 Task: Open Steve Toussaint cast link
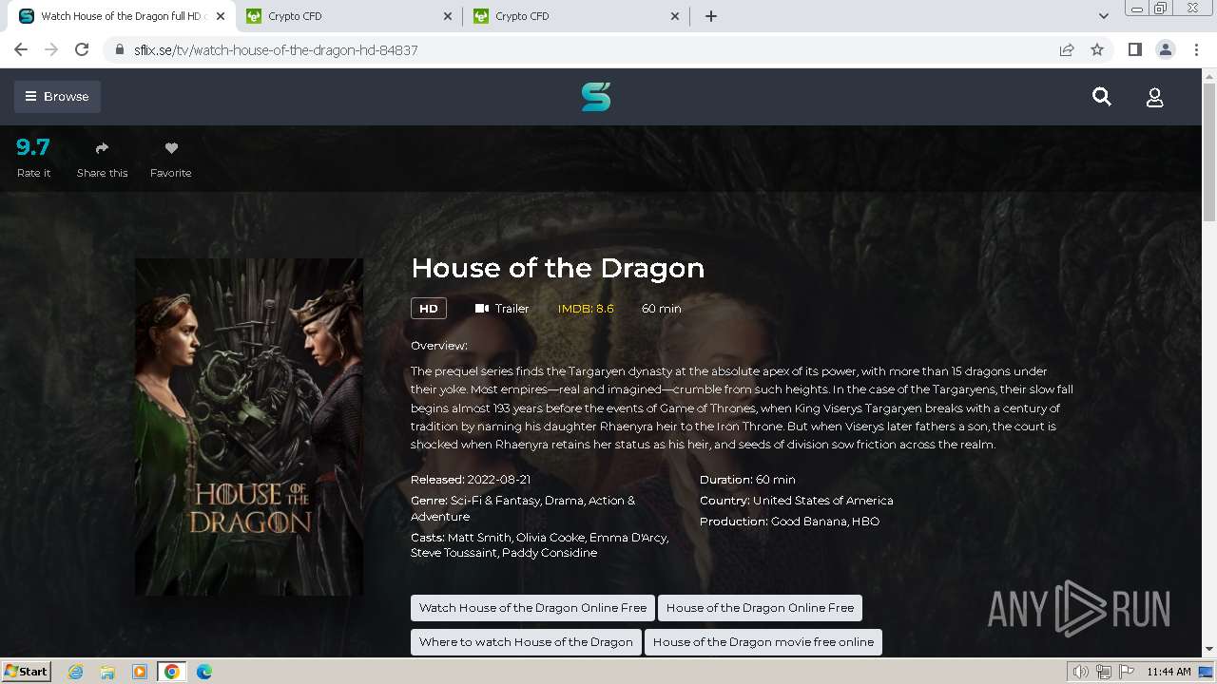point(454,553)
